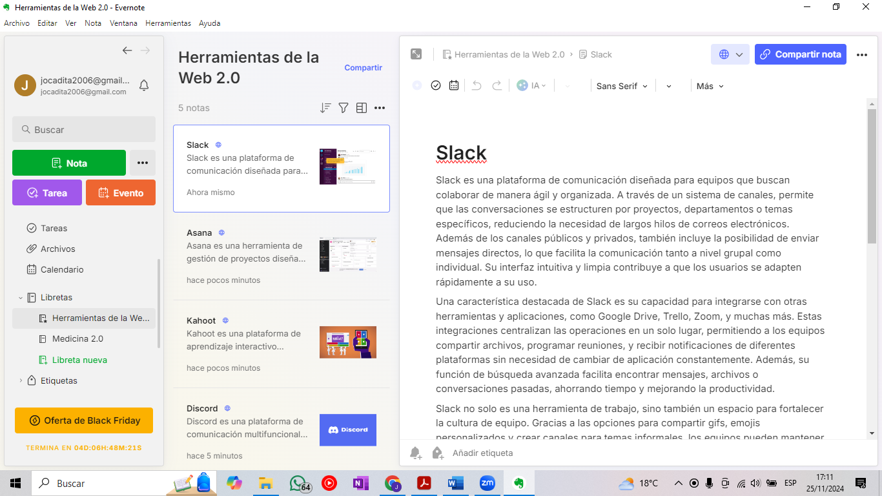Image resolution: width=882 pixels, height=496 pixels.
Task: Open notifications bell in sidebar
Action: 144,85
